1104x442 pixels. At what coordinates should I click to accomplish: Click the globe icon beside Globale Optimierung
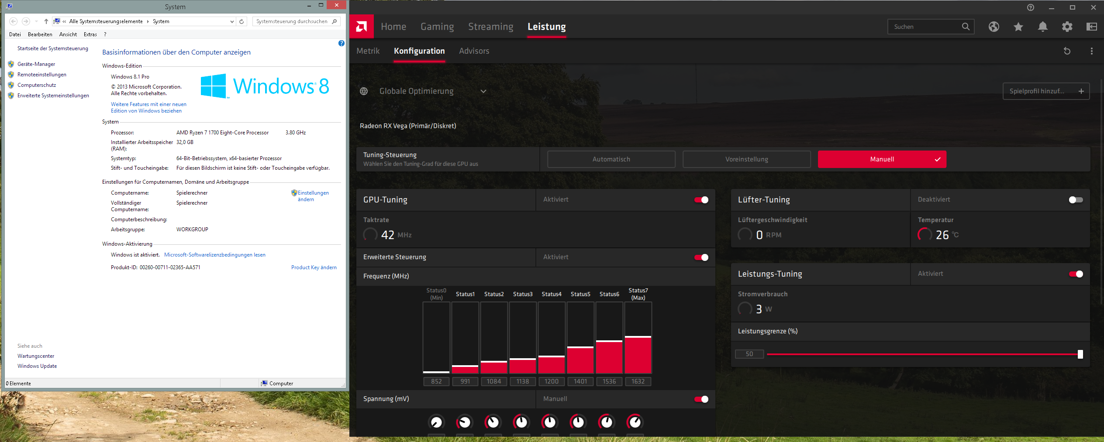pos(364,91)
